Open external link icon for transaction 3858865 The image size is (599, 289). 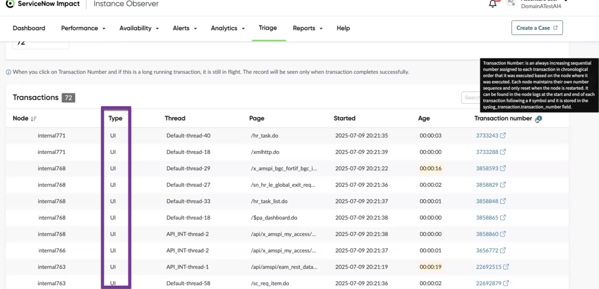503,217
